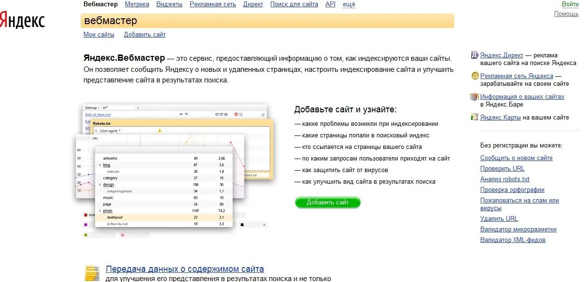Open Информация о ваших сайтах link
Screen dimensions: 587x282
pos(522,97)
